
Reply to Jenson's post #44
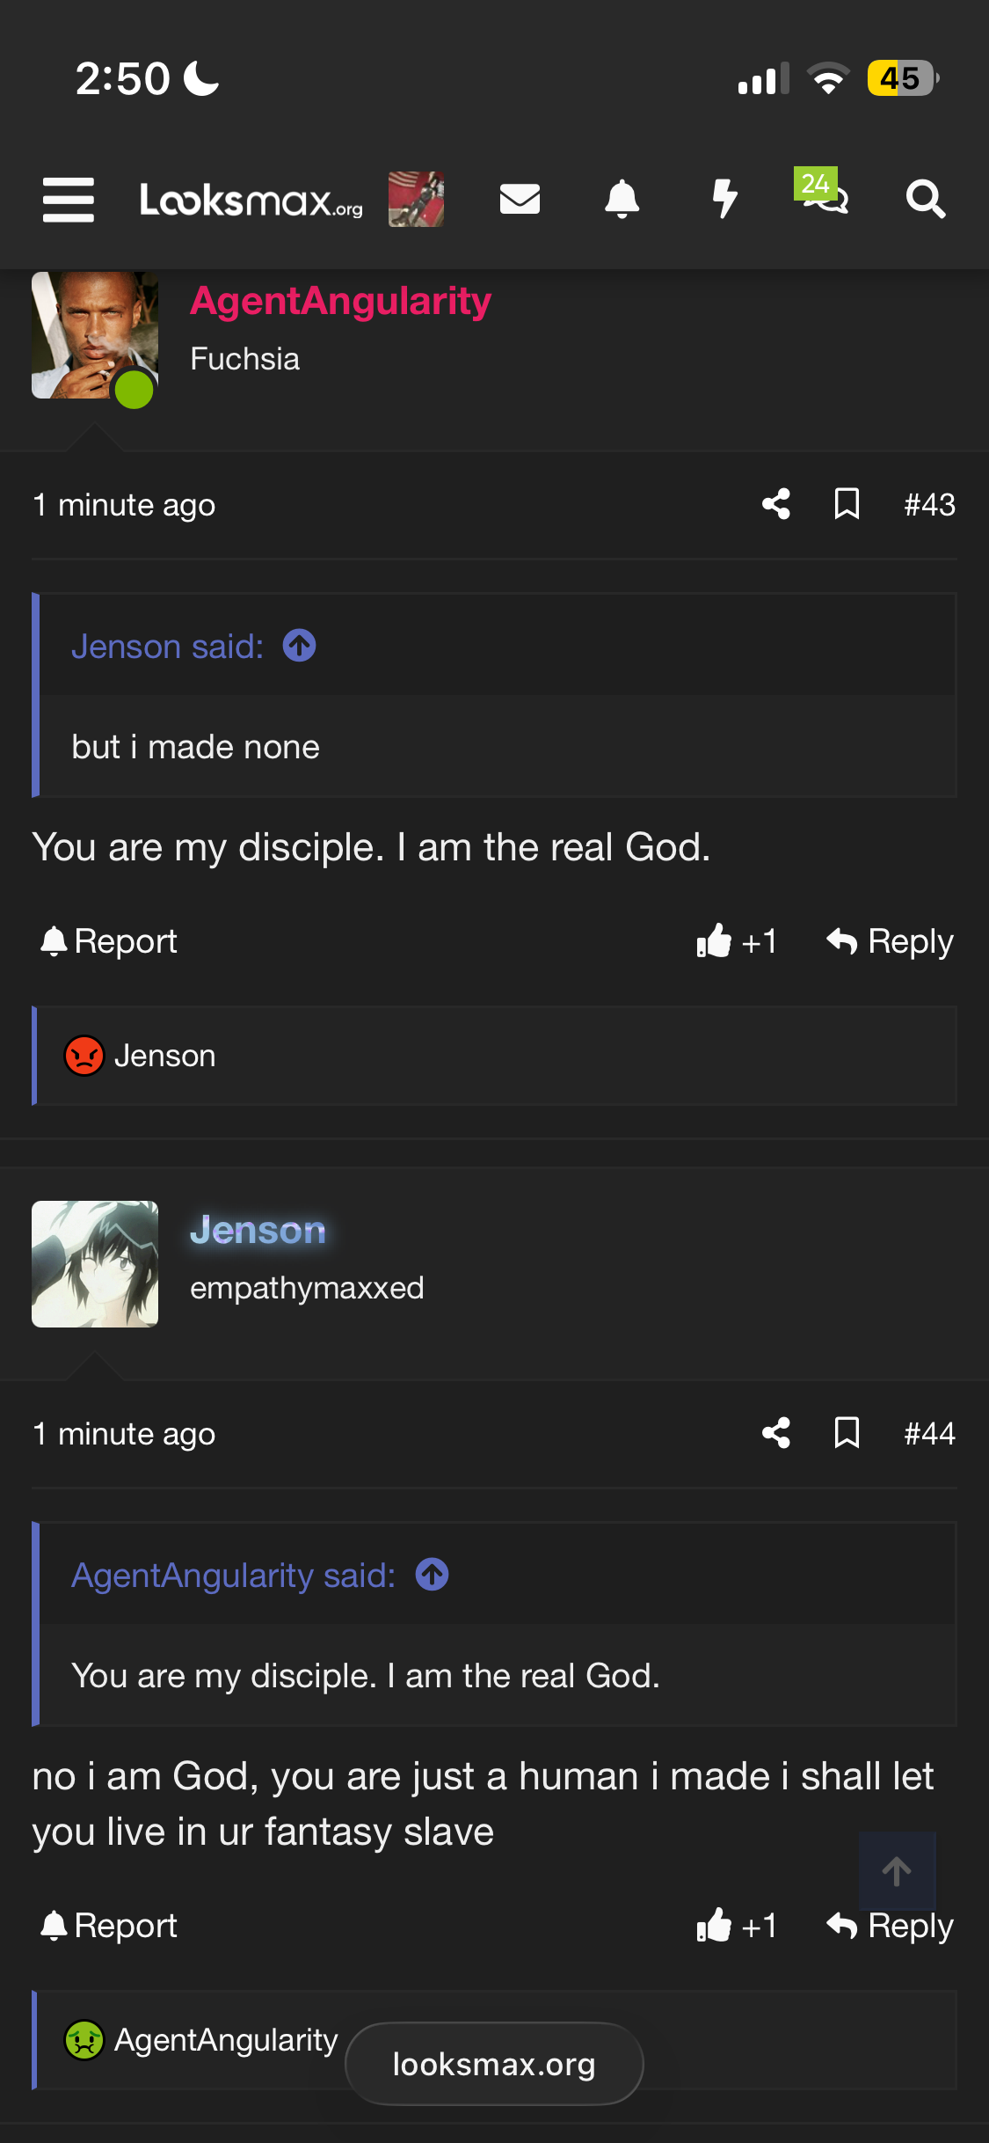[x=890, y=1926]
